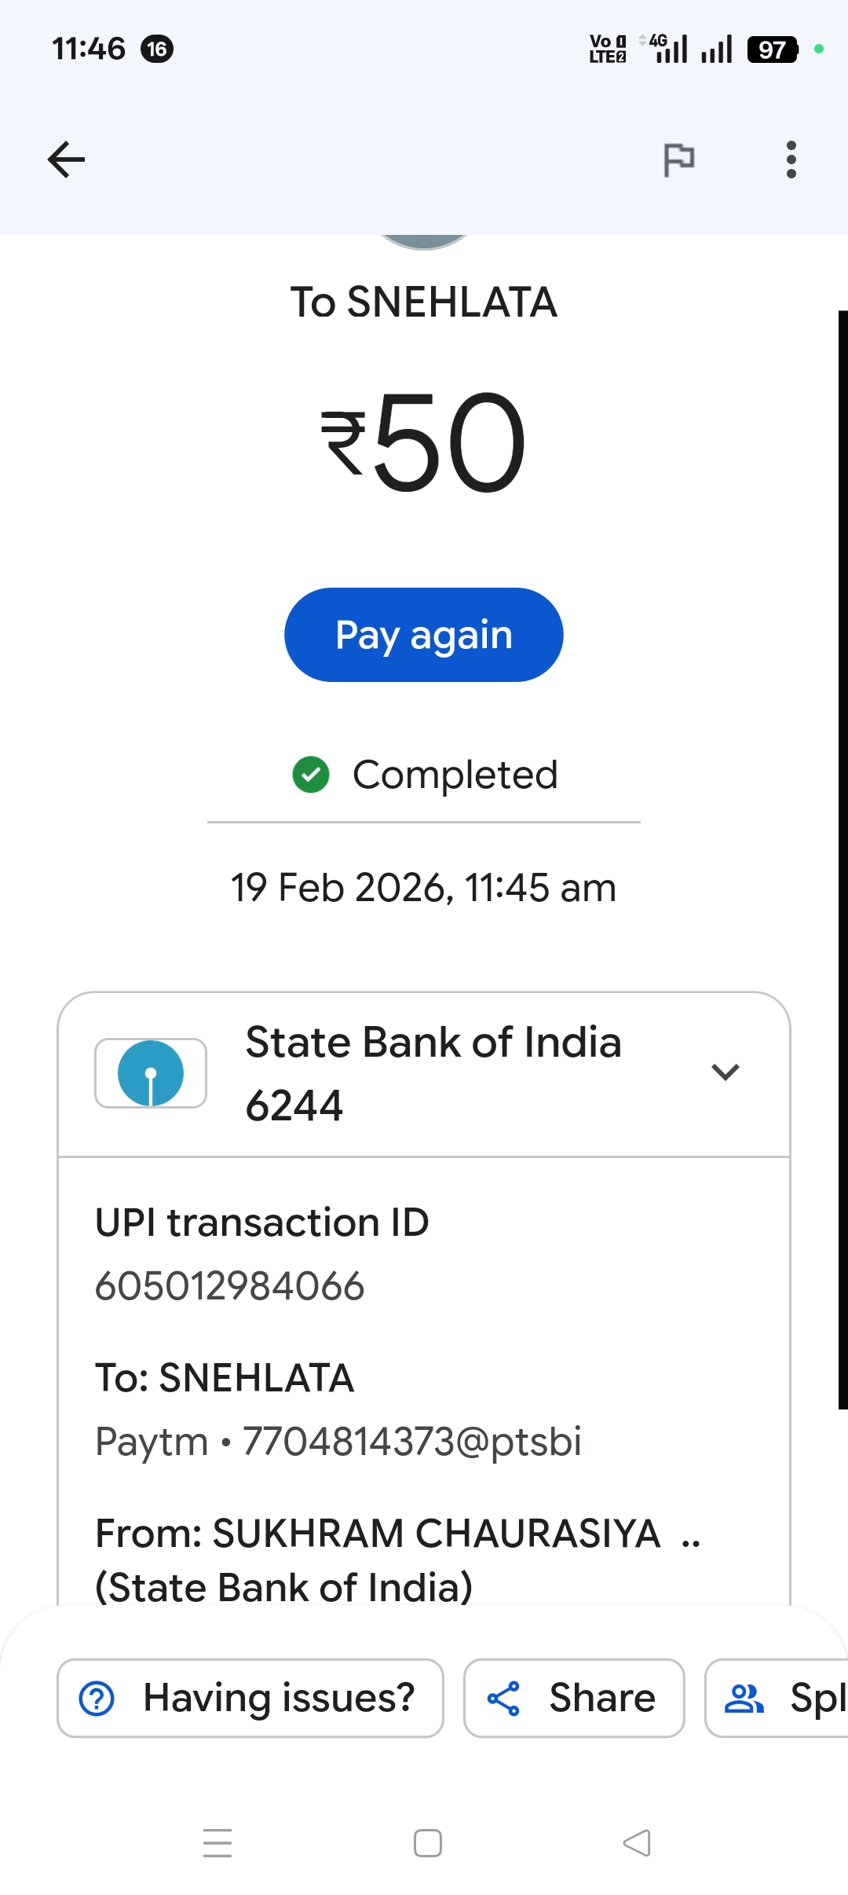Open the three-dot overflow menu
This screenshot has width=848, height=1895.
[x=791, y=159]
